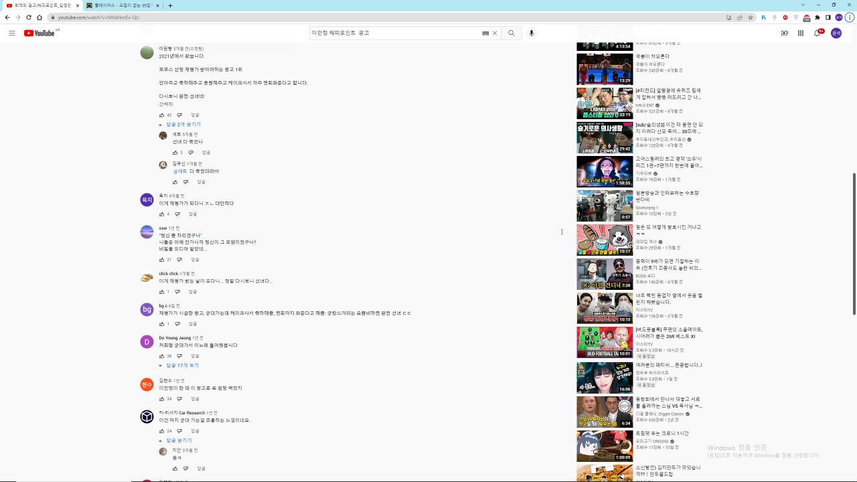
Task: Click the address bar URL
Action: tap(99, 17)
